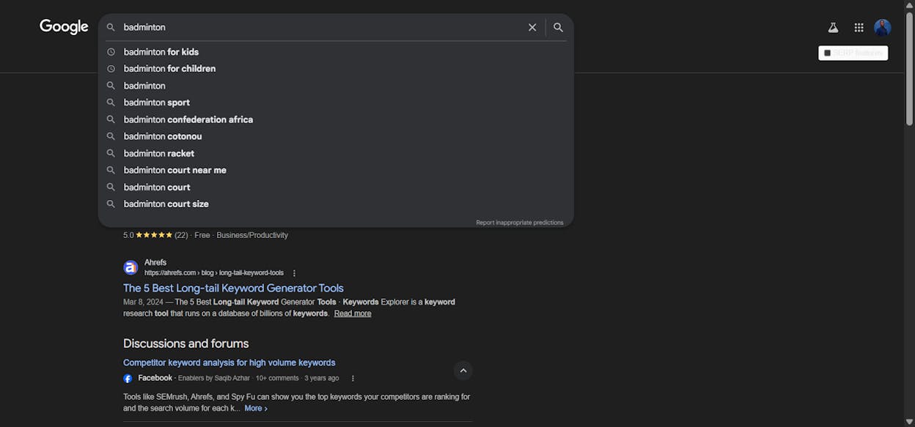The width and height of the screenshot is (915, 427).
Task: Click the magnifier search submit button
Action: tap(558, 27)
